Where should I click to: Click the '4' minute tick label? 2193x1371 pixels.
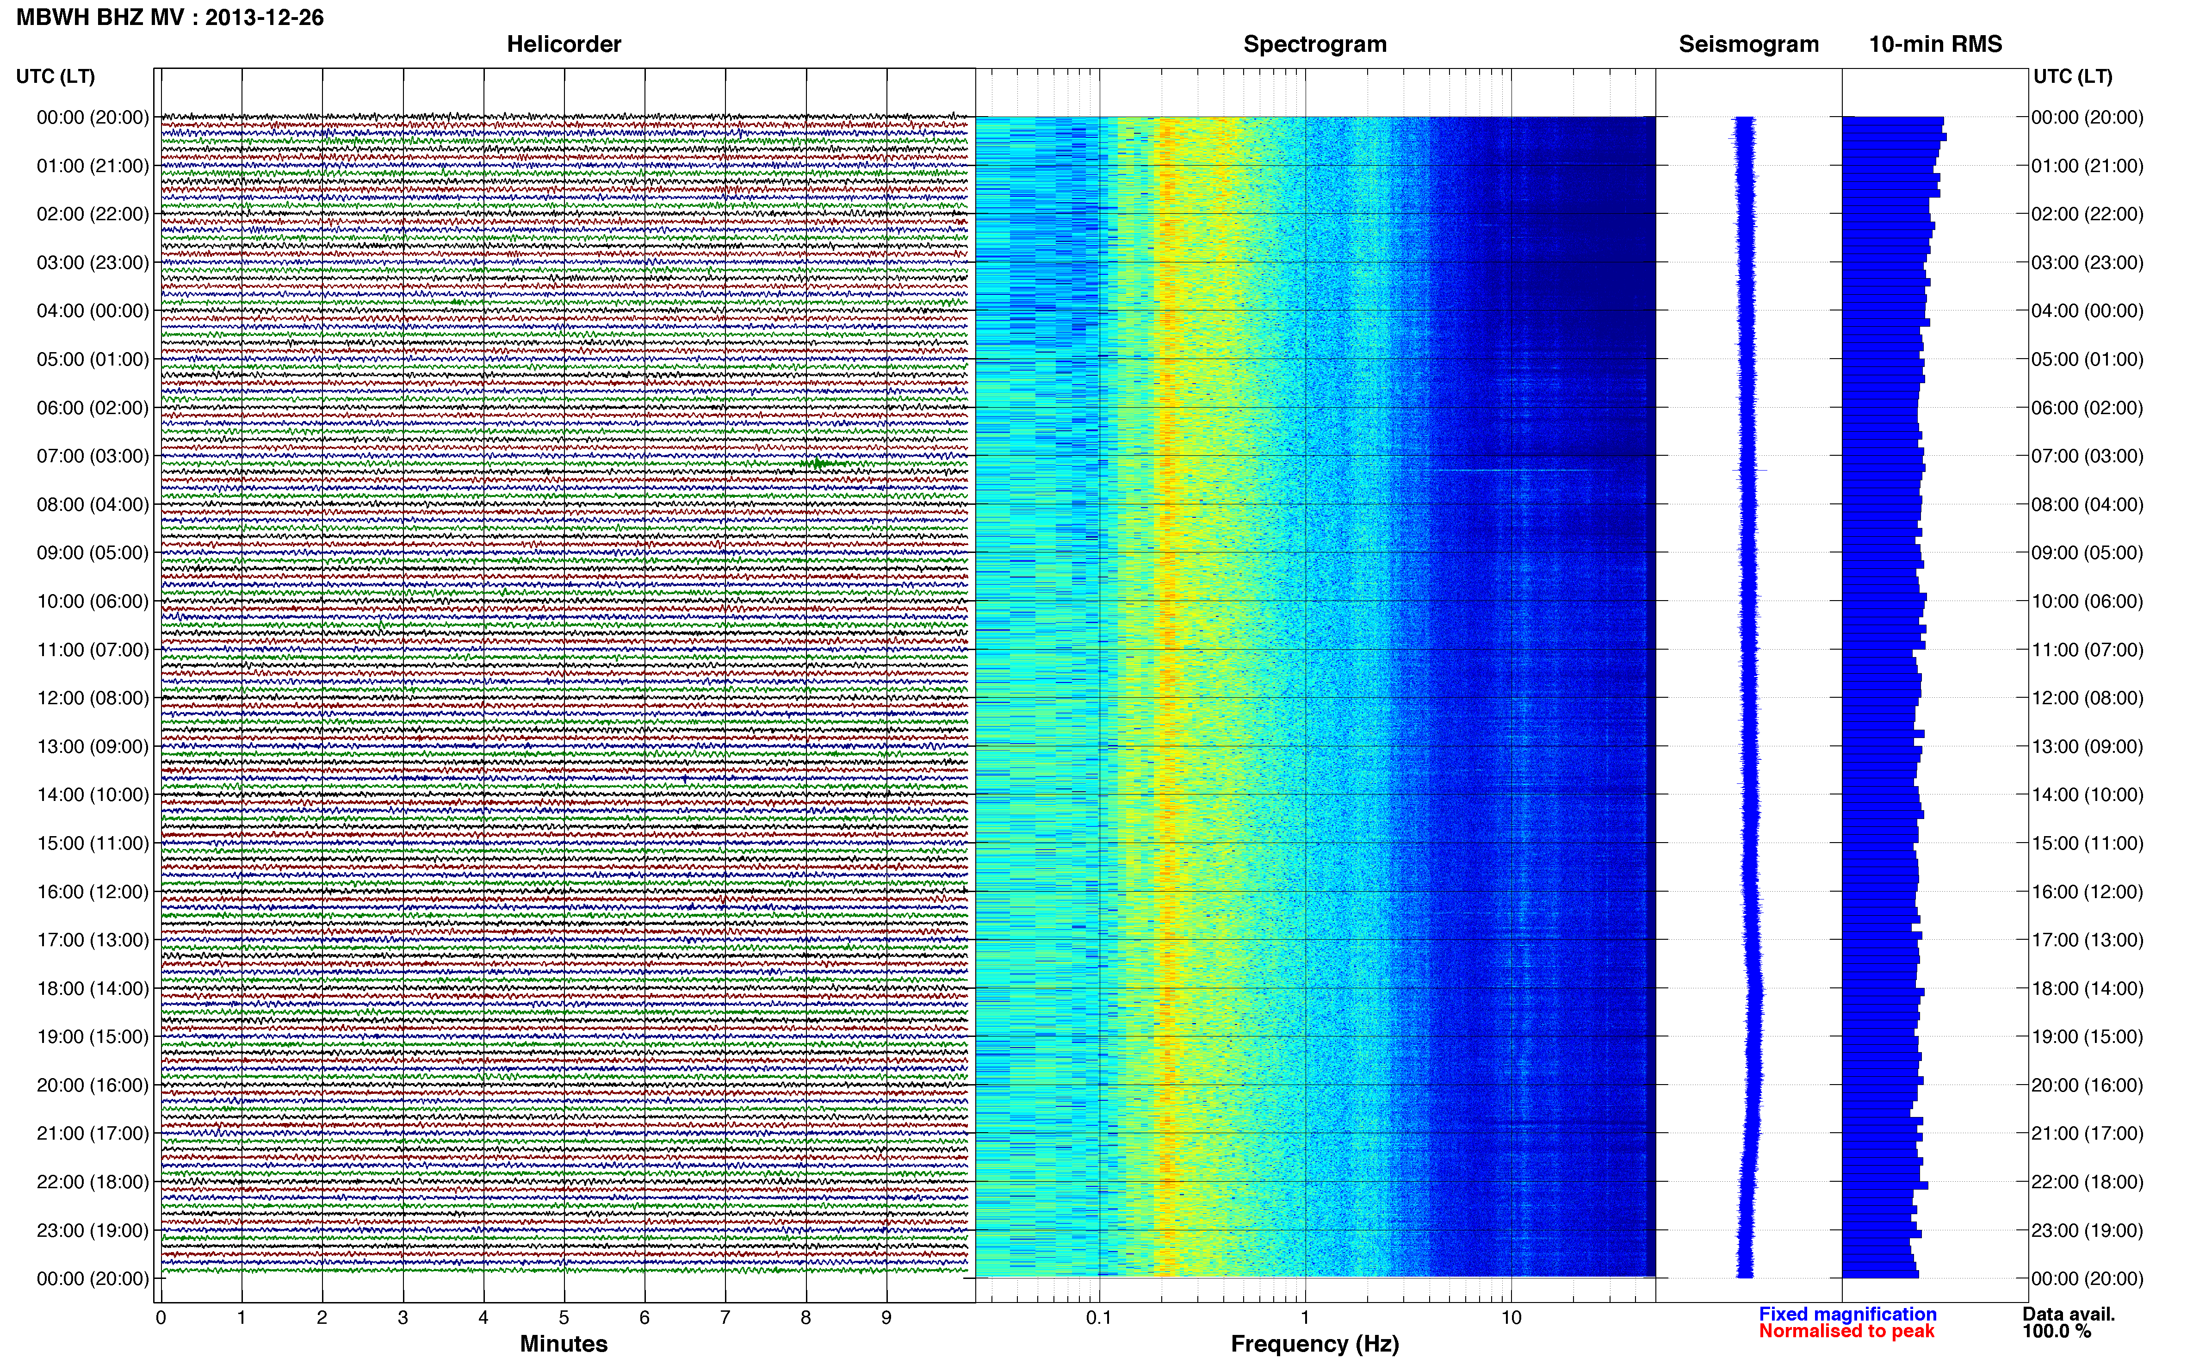click(x=483, y=1317)
